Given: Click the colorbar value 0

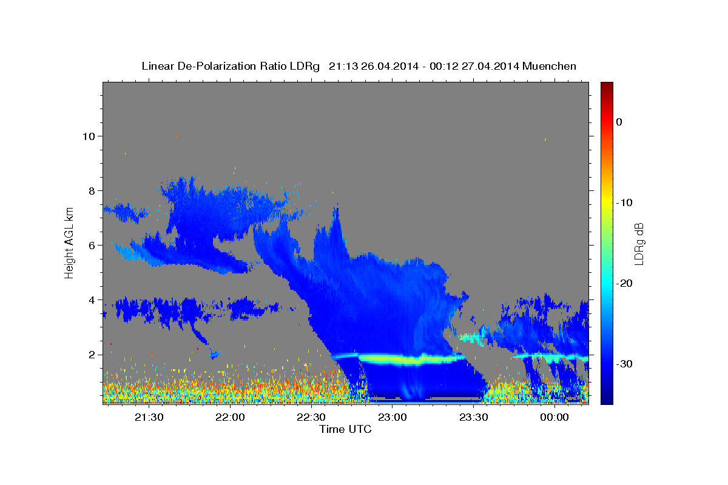Looking at the screenshot, I should 619,122.
